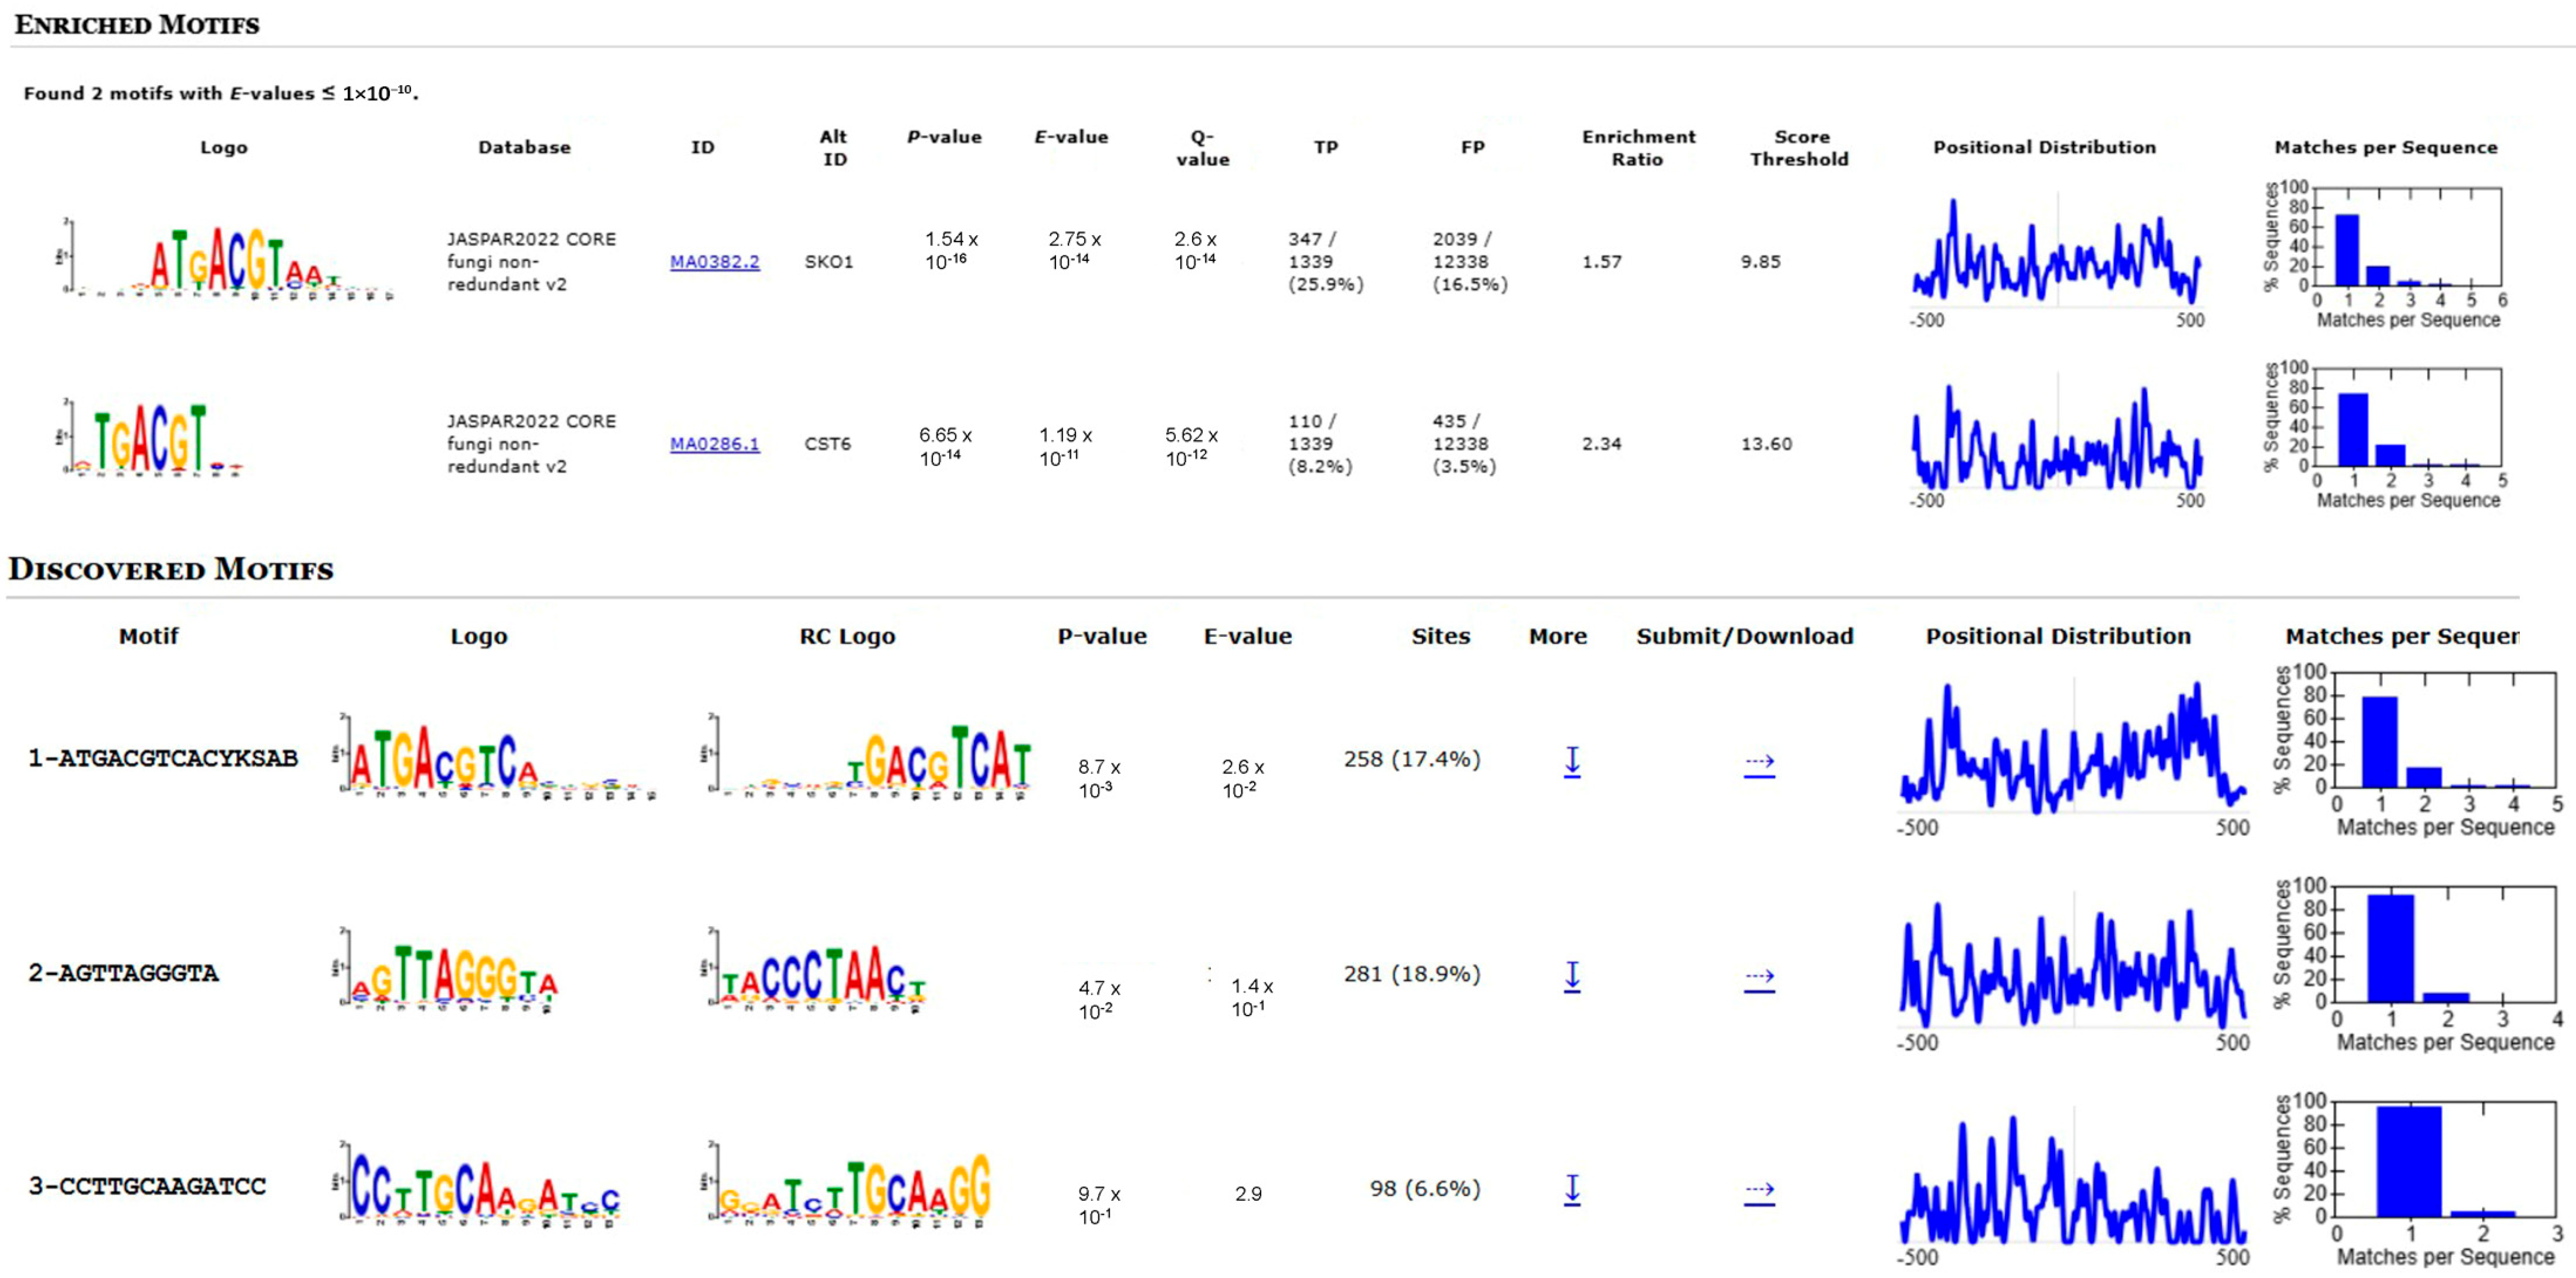2576x1278 pixels.
Task: Click the More arrow for motif 3-CCTTGCAAGATCC
Action: [1571, 1190]
